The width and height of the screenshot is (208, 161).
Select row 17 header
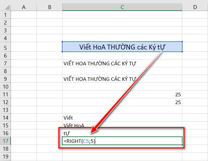point(5,141)
